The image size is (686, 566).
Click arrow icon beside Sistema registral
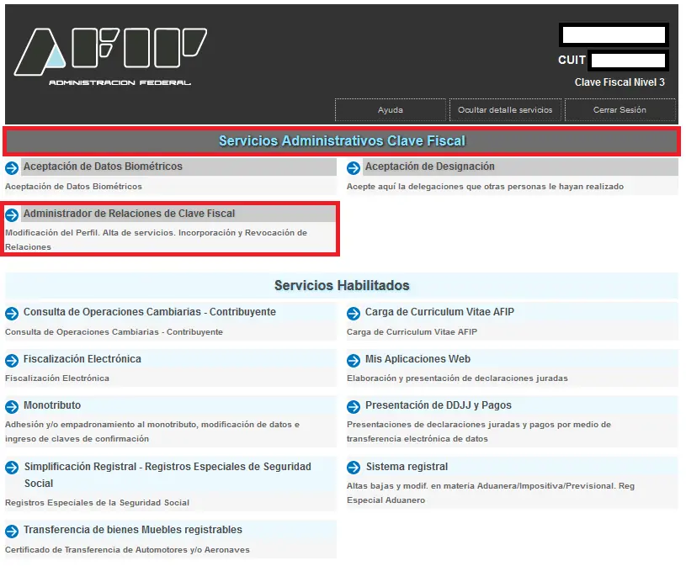pyautogui.click(x=354, y=468)
